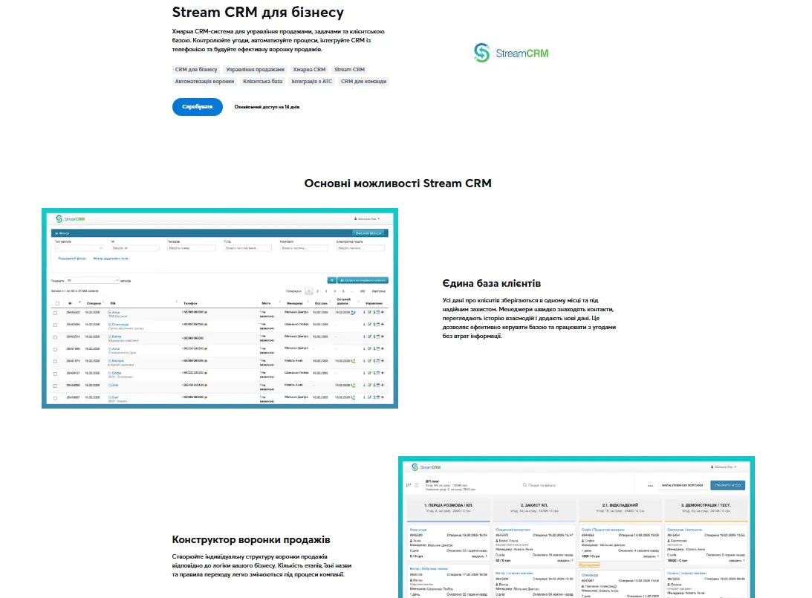The height and width of the screenshot is (598, 812).
Task: Select the 'CRM для бізнесу' tag
Action: click(x=196, y=70)
